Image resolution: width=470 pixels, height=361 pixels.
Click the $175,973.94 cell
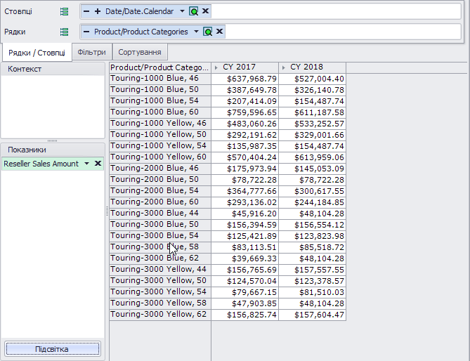(x=245, y=169)
